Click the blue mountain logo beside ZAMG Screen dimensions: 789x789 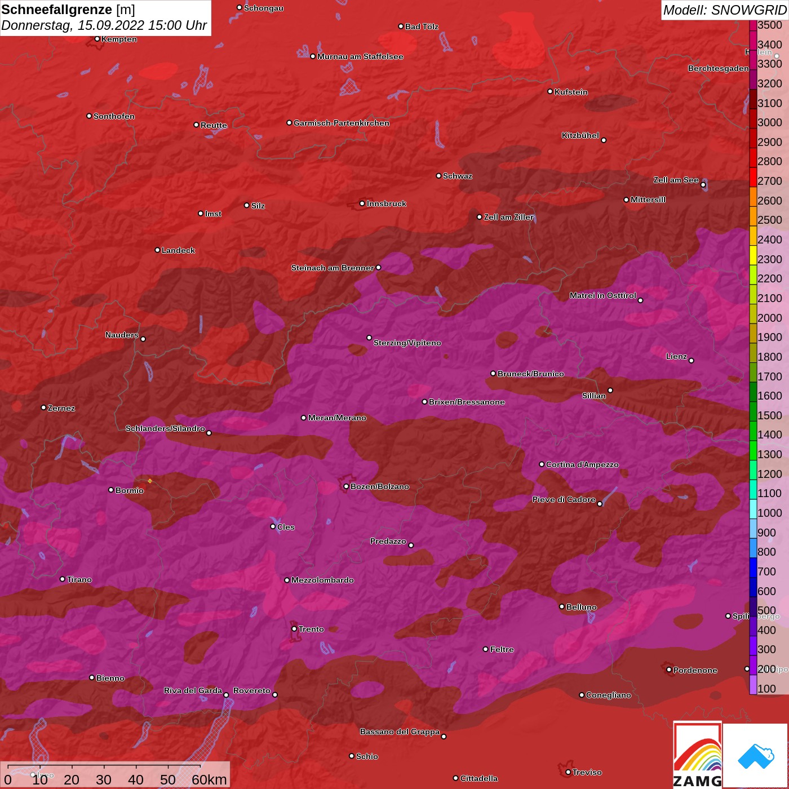click(756, 756)
